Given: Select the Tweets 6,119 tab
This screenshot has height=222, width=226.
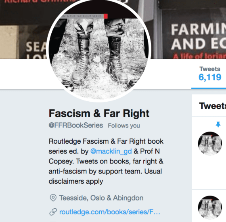Looking at the screenshot, I should tap(210, 74).
